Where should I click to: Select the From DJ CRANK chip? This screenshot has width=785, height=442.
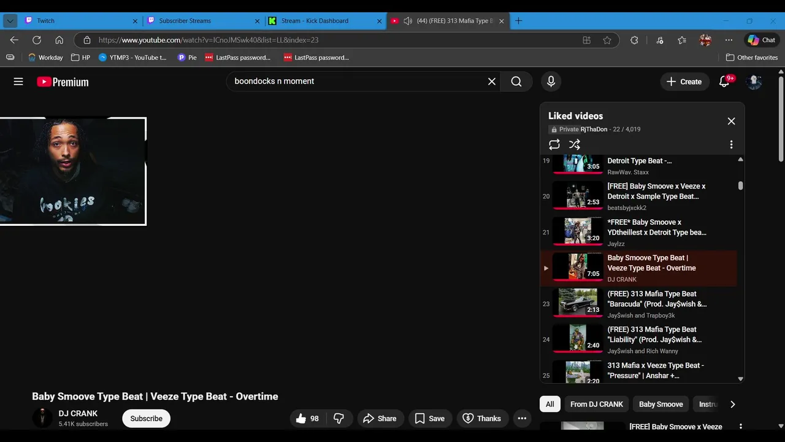coord(597,404)
